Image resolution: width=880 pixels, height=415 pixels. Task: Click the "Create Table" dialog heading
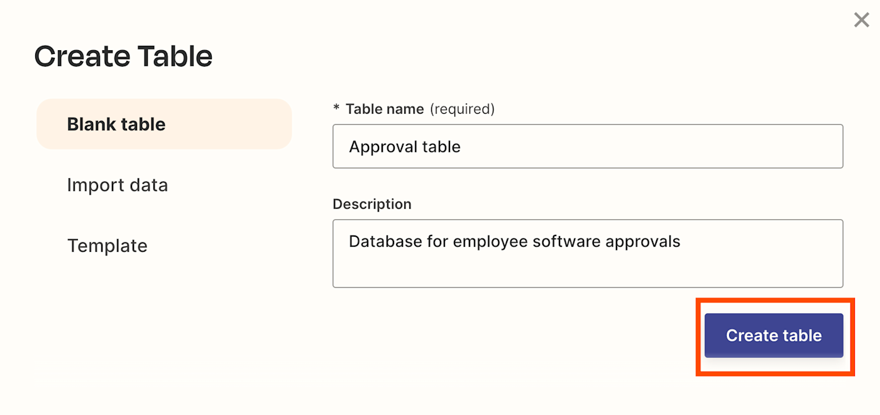(x=123, y=57)
